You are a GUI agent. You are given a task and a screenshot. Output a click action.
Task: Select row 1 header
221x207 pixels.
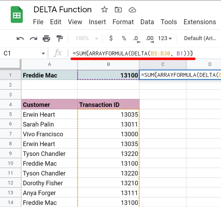(10, 75)
